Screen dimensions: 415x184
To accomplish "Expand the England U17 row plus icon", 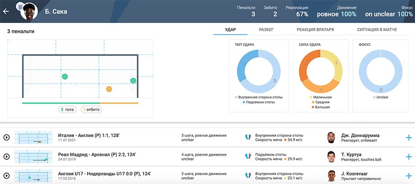I will [409, 176].
